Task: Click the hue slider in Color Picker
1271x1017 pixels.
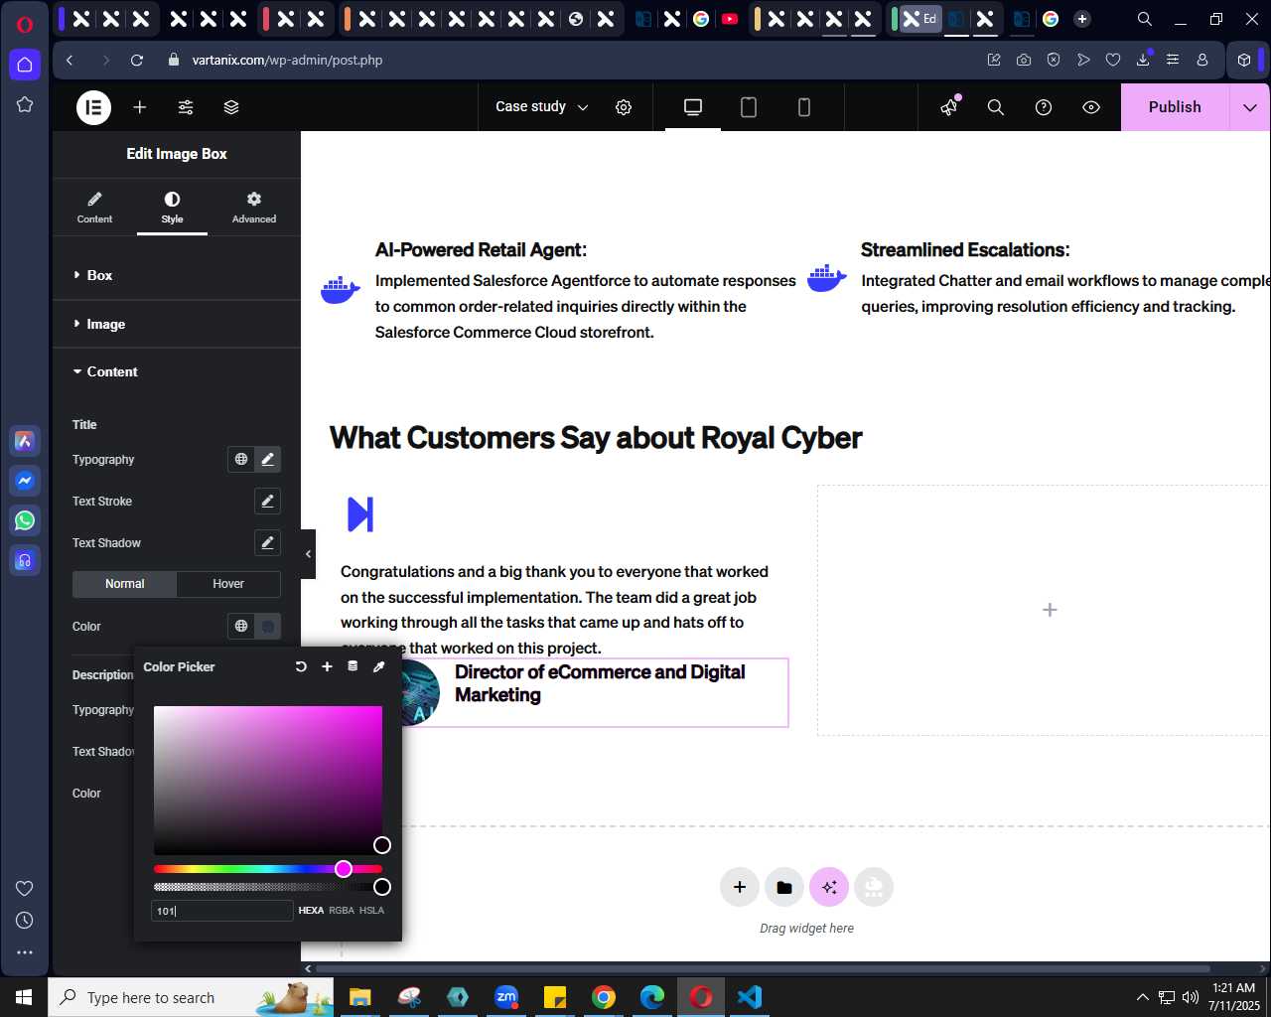Action: point(268,869)
